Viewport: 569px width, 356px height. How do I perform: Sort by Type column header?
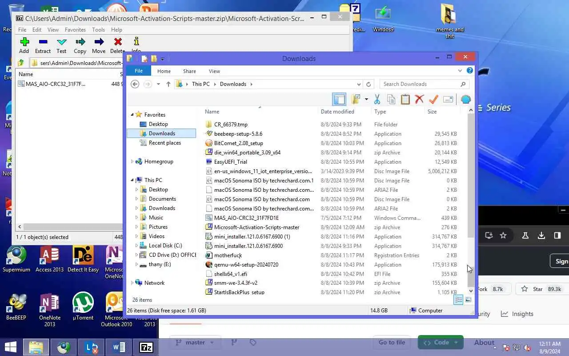[x=380, y=112]
